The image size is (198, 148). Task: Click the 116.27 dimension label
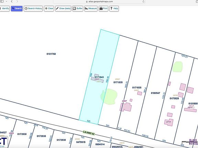click(x=45, y=128)
